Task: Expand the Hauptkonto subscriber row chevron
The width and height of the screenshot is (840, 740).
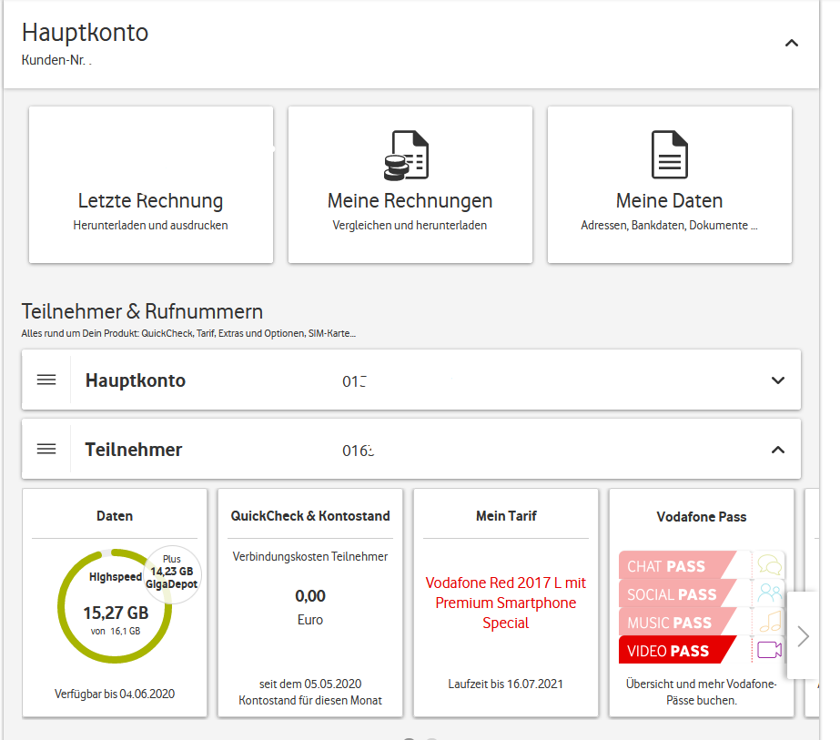Action: (x=778, y=380)
